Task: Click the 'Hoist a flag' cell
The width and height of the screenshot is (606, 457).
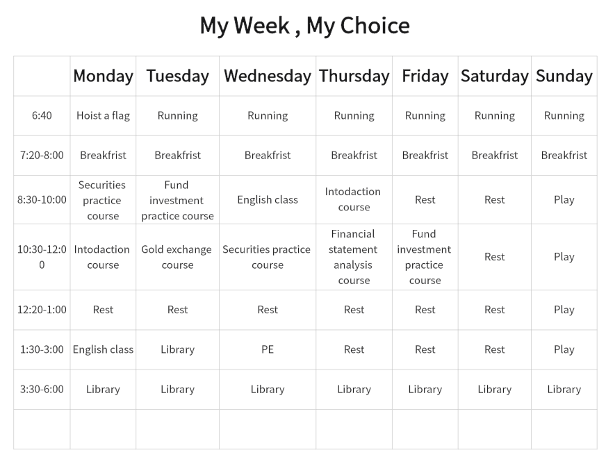Action: (x=103, y=116)
